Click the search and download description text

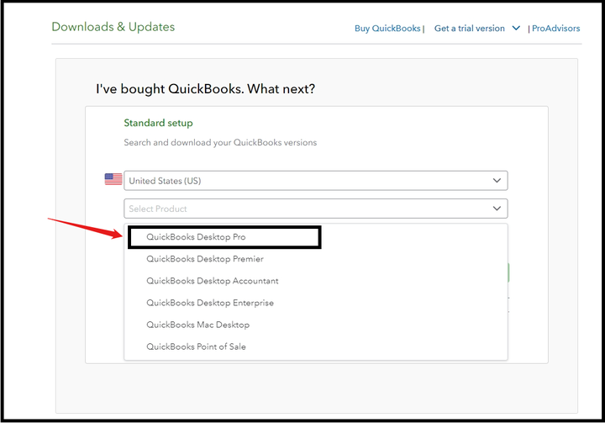pyautogui.click(x=220, y=142)
